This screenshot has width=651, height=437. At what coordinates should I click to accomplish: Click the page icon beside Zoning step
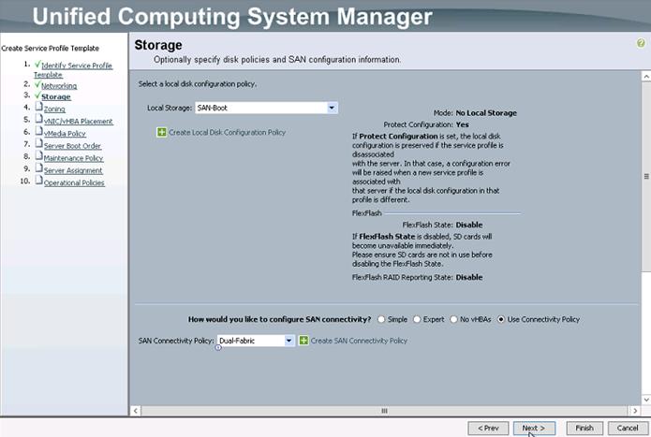tap(38, 107)
